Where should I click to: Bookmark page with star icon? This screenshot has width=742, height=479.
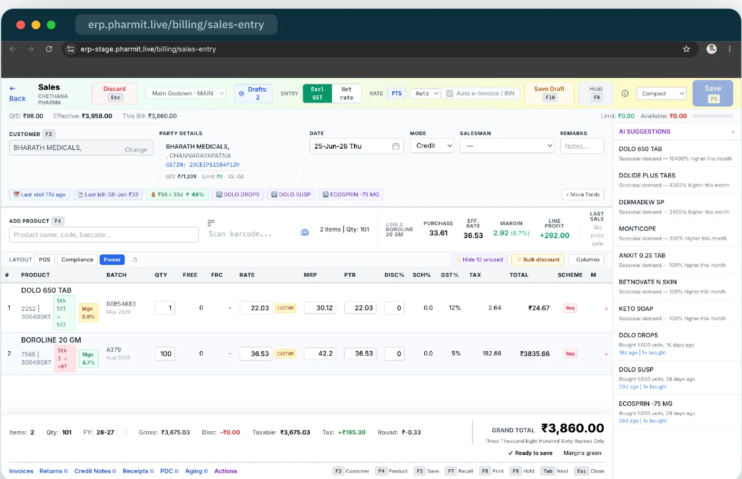(x=686, y=49)
